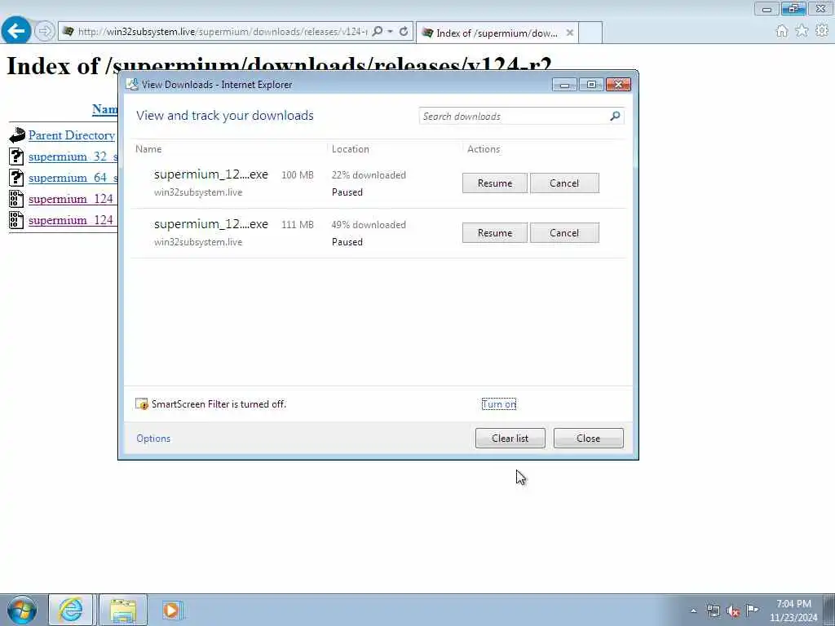Open the taskbar clock showing 7:04 PM
Screen dimensions: 835x626
[x=793, y=611]
